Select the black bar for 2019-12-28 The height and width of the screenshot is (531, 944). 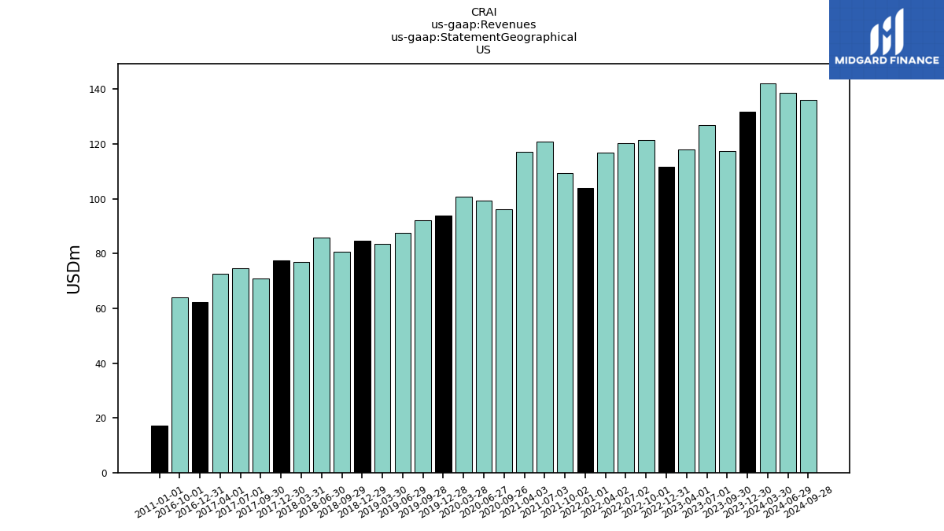[x=444, y=344]
